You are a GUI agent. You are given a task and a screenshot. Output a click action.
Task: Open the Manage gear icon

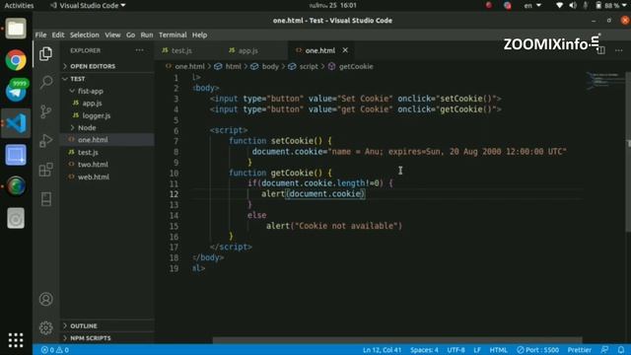pos(46,328)
